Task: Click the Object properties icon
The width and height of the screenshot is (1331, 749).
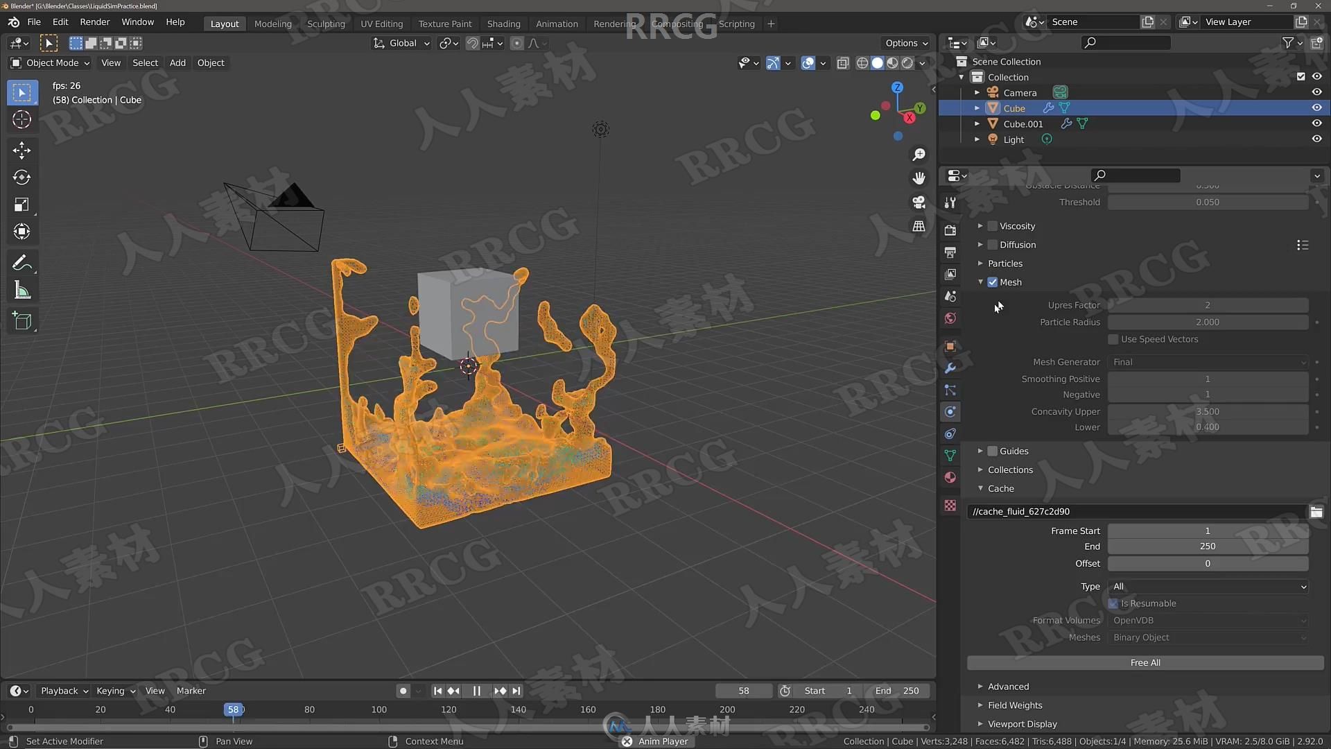Action: pyautogui.click(x=950, y=345)
